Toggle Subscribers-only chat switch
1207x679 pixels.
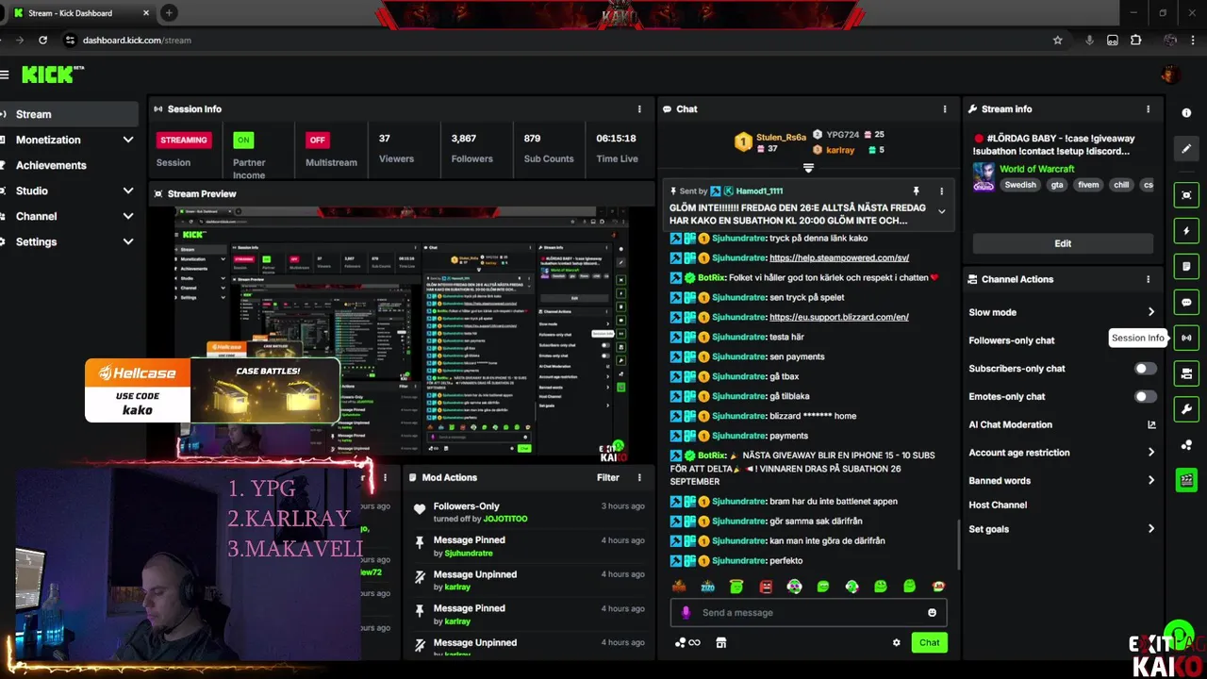coord(1145,369)
